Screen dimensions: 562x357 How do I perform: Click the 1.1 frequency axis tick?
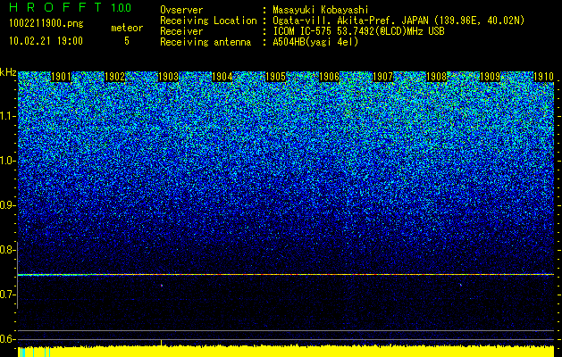pos(7,116)
